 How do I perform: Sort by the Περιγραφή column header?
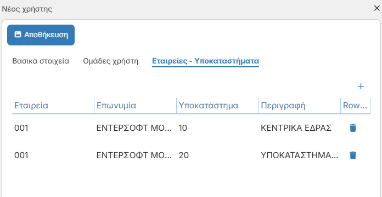coord(300,106)
